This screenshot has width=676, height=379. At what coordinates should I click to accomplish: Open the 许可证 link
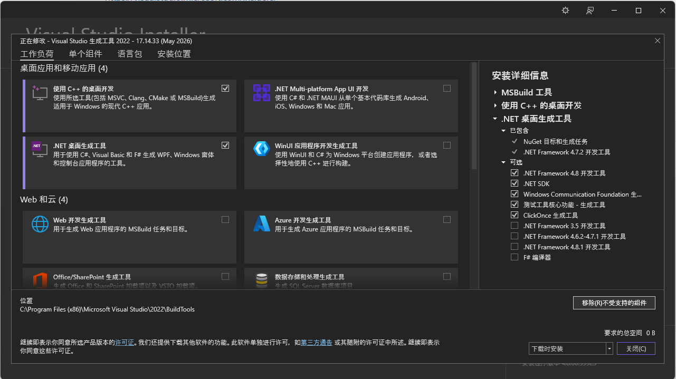[x=125, y=343]
